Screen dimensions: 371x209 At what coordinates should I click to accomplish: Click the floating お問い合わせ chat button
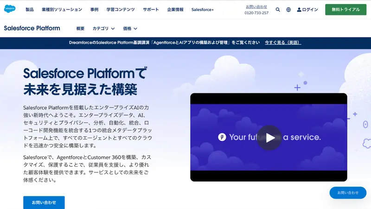pos(348,193)
